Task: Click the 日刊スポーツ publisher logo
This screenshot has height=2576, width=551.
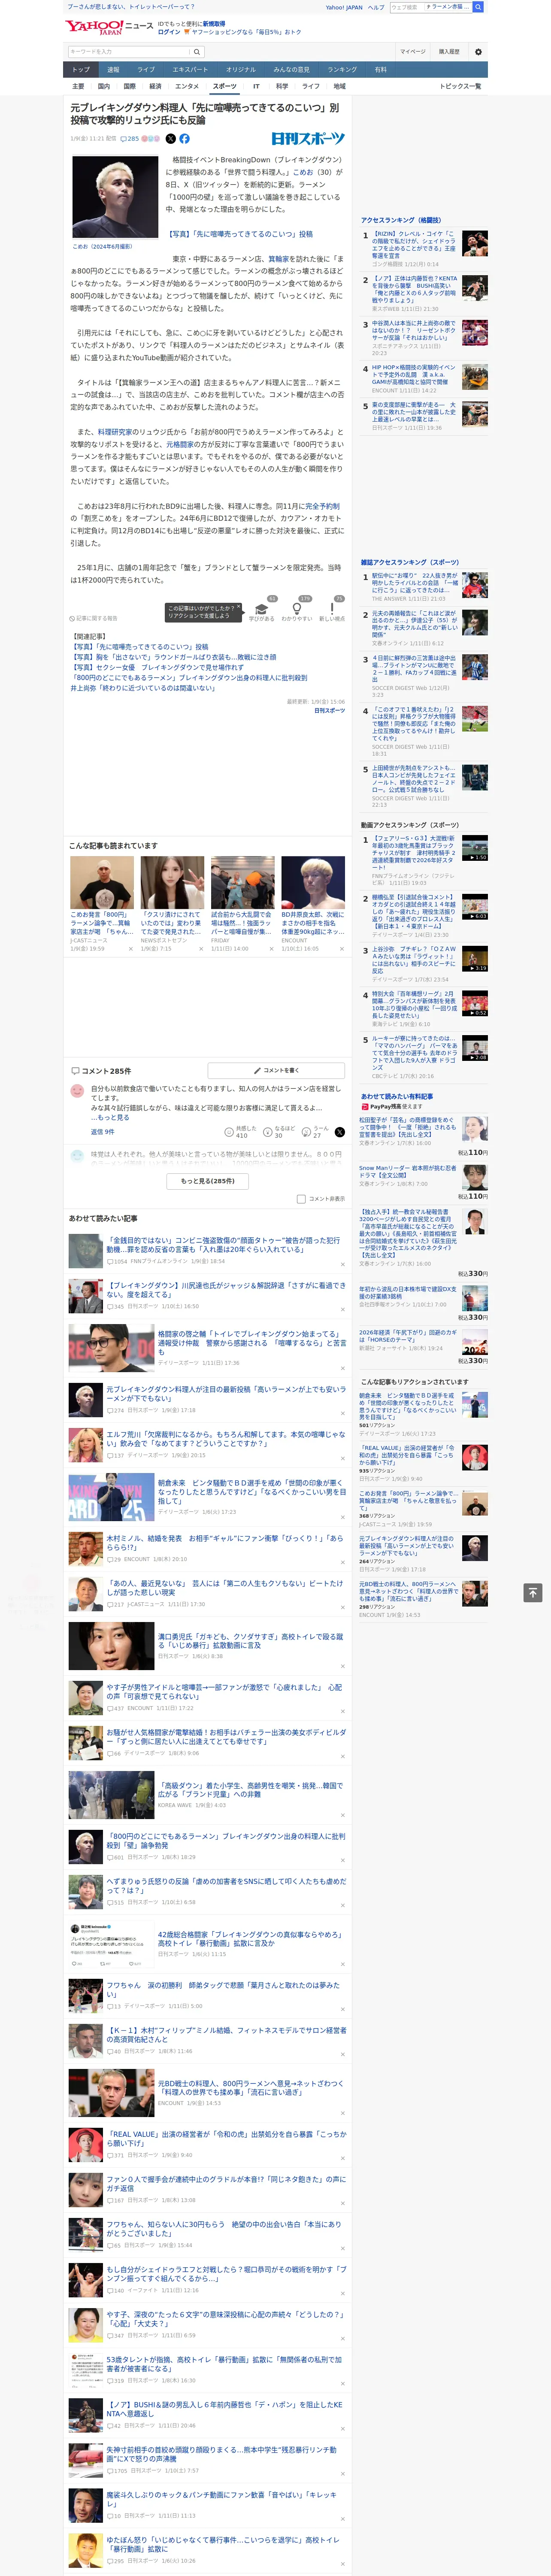Action: pos(308,139)
